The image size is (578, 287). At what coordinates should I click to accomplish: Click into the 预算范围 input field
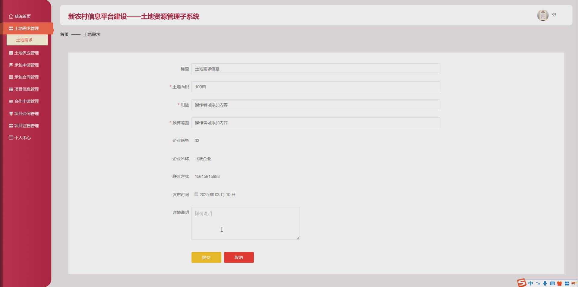tap(316, 123)
